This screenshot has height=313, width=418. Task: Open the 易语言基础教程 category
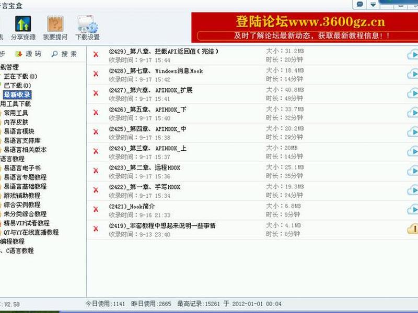point(25,186)
